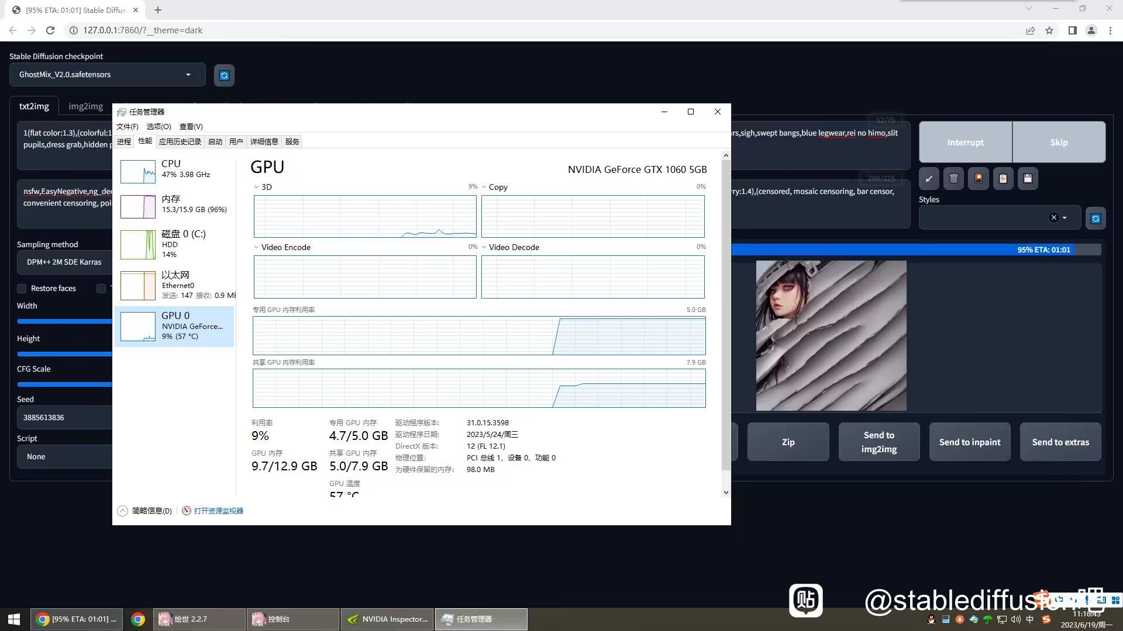This screenshot has width=1123, height=631.
Task: Reload the browser page
Action: pos(50,30)
